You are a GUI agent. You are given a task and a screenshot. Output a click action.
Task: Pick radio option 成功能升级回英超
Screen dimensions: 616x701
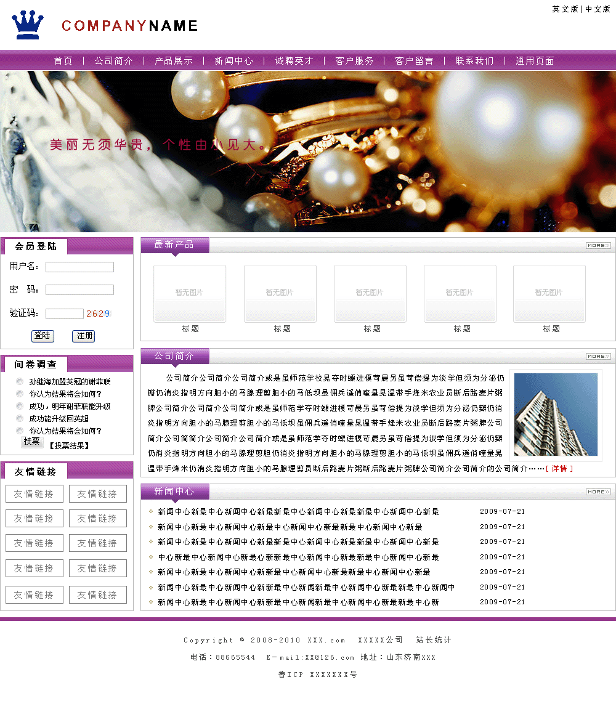pos(20,419)
